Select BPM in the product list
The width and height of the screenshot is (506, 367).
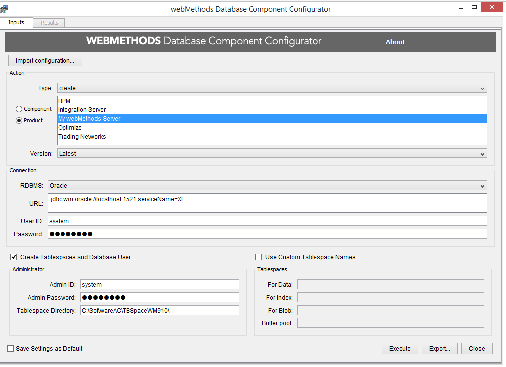pos(64,101)
